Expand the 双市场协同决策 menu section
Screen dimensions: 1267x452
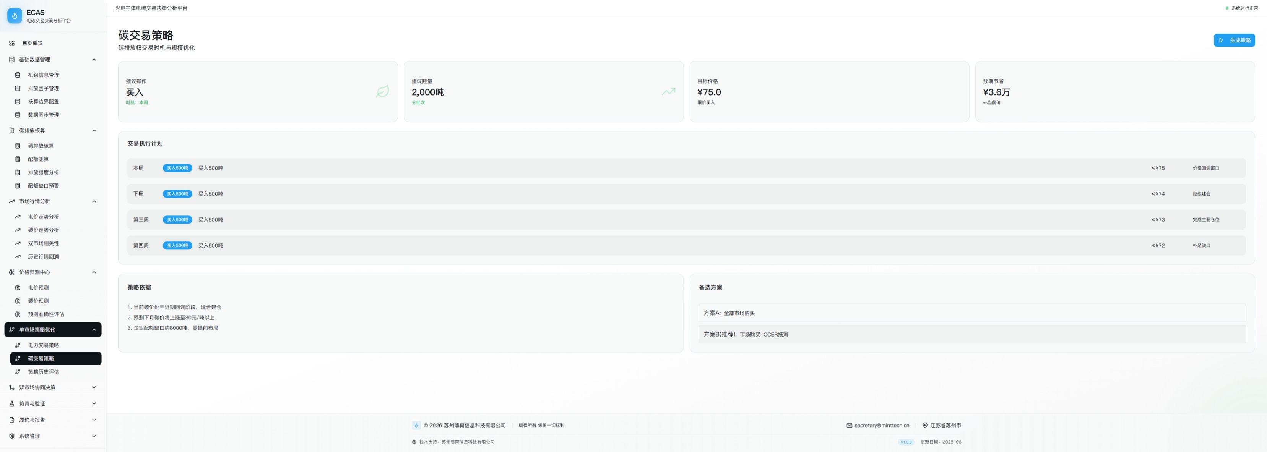94,387
